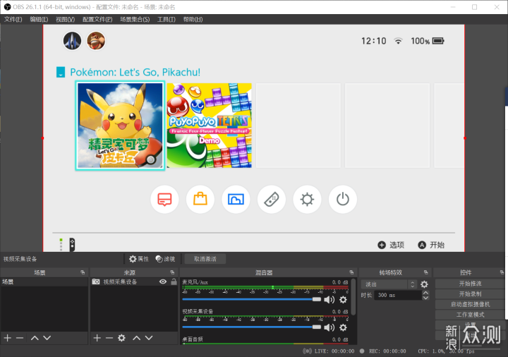Toggle lock icon of 视频采集设备 source
This screenshot has height=357, width=508.
(x=174, y=282)
